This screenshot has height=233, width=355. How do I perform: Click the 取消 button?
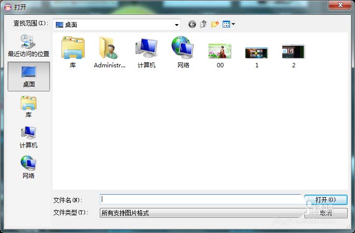[x=326, y=213]
